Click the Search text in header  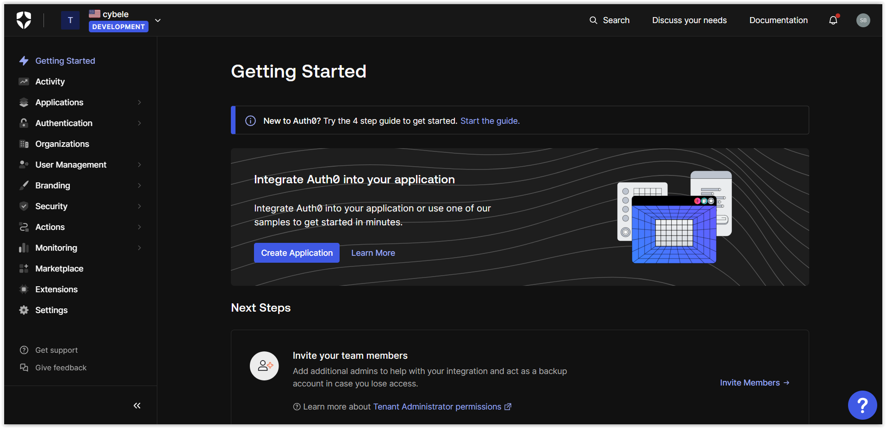point(616,20)
